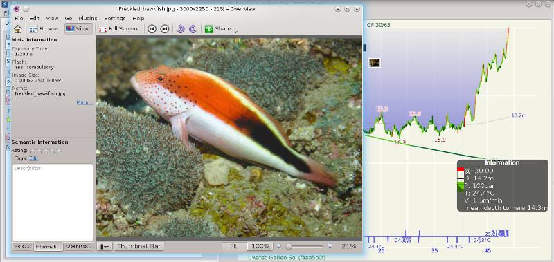Click the Gwenview eye icon in title bar

click(16, 9)
